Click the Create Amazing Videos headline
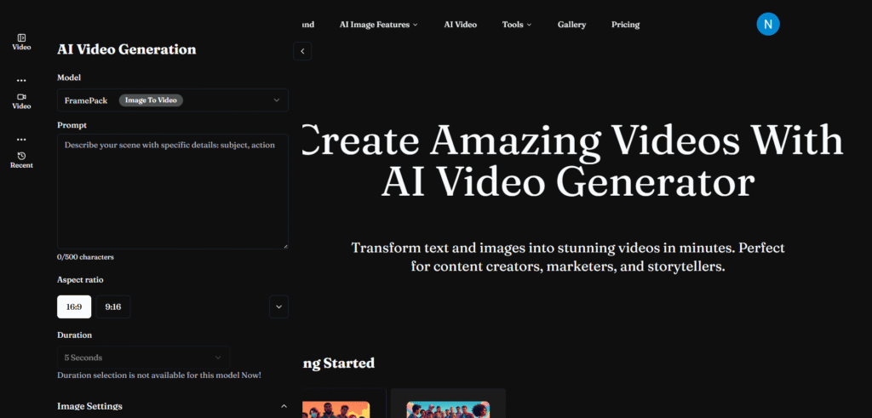 tap(573, 161)
